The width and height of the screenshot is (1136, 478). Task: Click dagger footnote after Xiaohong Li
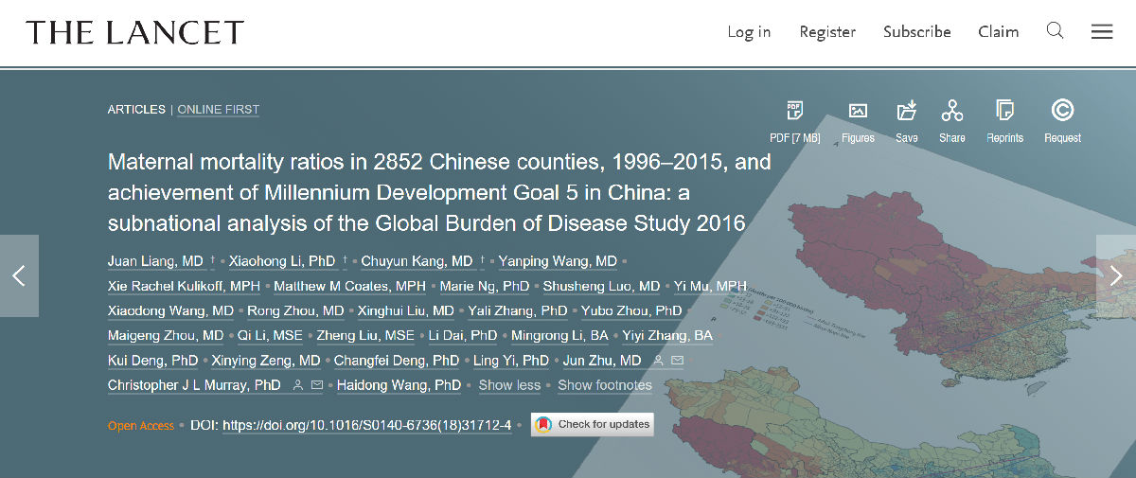point(345,258)
